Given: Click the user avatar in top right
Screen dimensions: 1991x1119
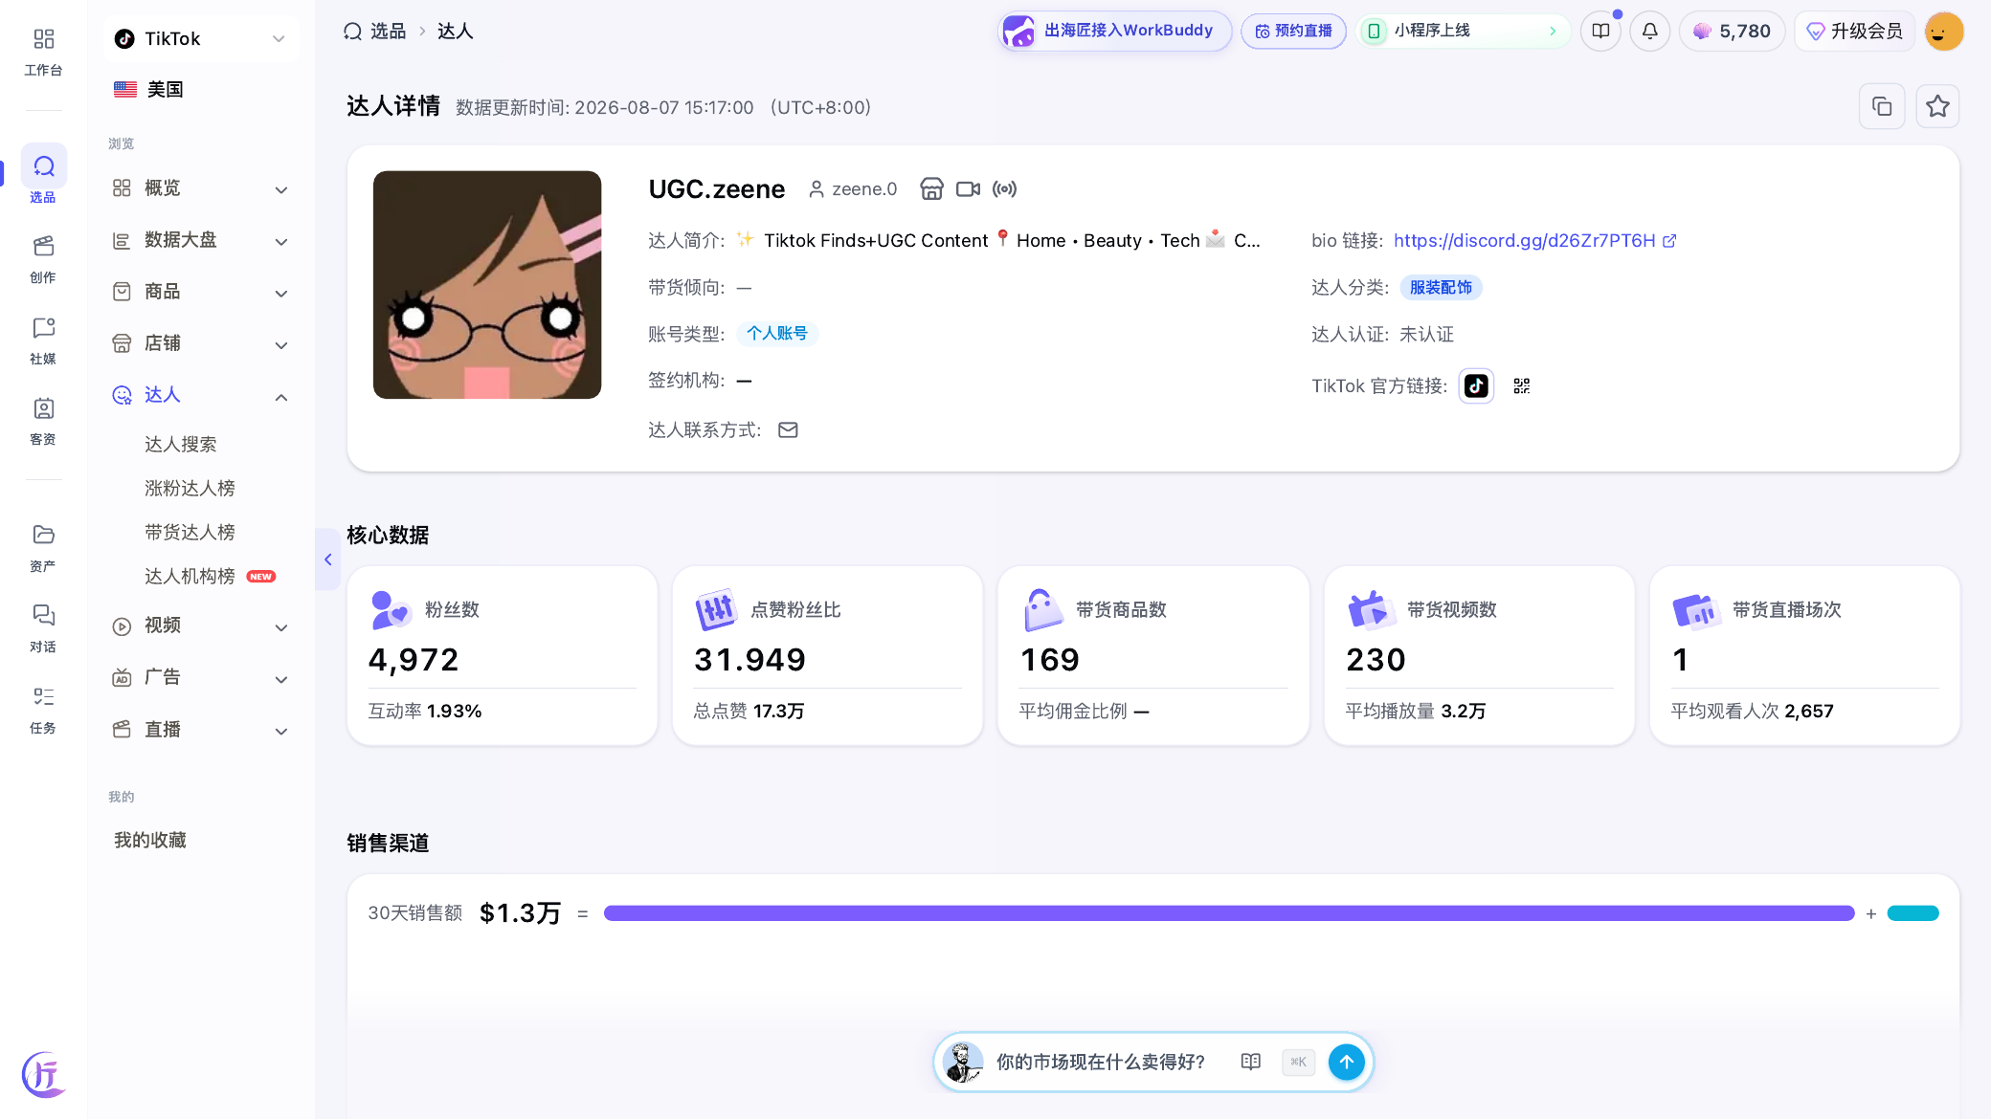Looking at the screenshot, I should pos(1943,31).
